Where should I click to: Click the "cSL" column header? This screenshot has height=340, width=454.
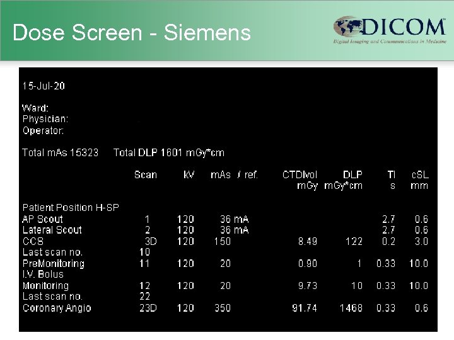click(x=420, y=174)
